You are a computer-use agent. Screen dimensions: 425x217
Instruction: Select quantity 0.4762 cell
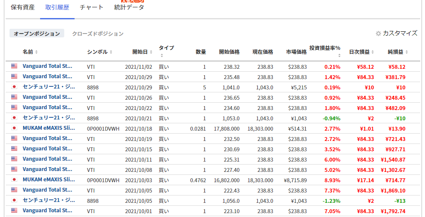point(198,180)
